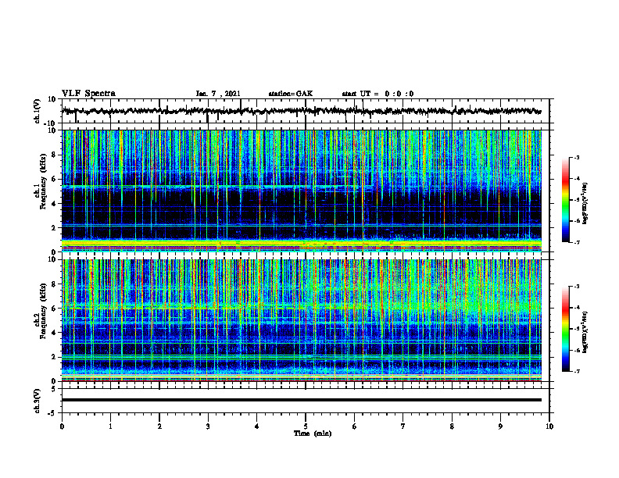The width and height of the screenshot is (619, 478).
Task: Click inside the ch.2 spectrogram panel
Action: pyautogui.click(x=301, y=320)
